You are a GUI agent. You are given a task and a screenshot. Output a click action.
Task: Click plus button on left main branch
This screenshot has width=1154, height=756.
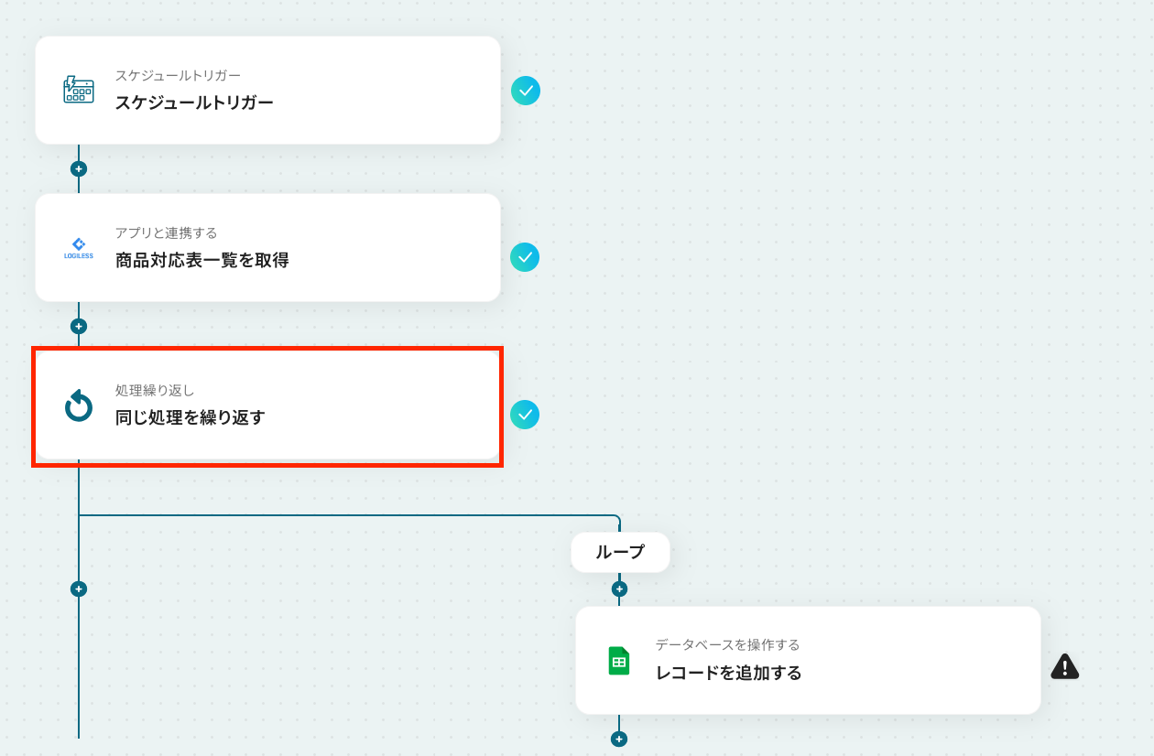[79, 589]
